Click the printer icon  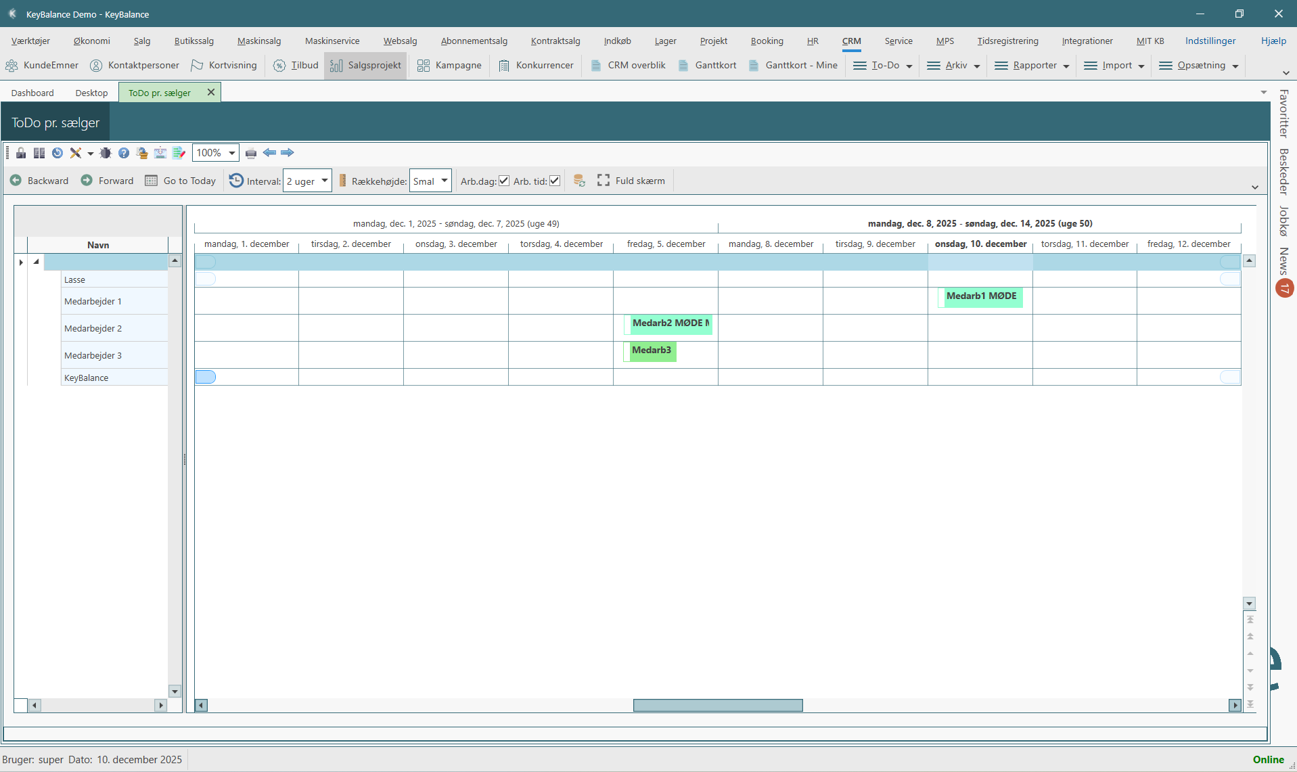251,153
